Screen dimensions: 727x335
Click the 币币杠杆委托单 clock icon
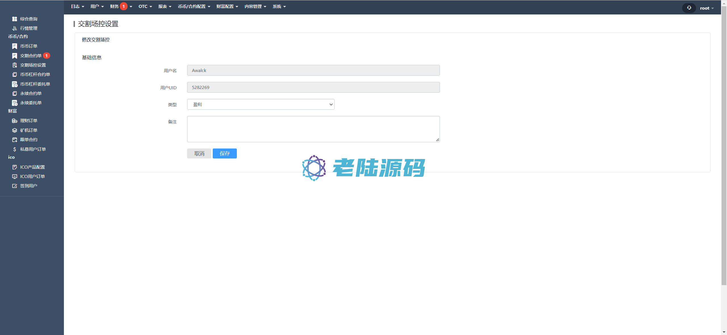coord(14,84)
